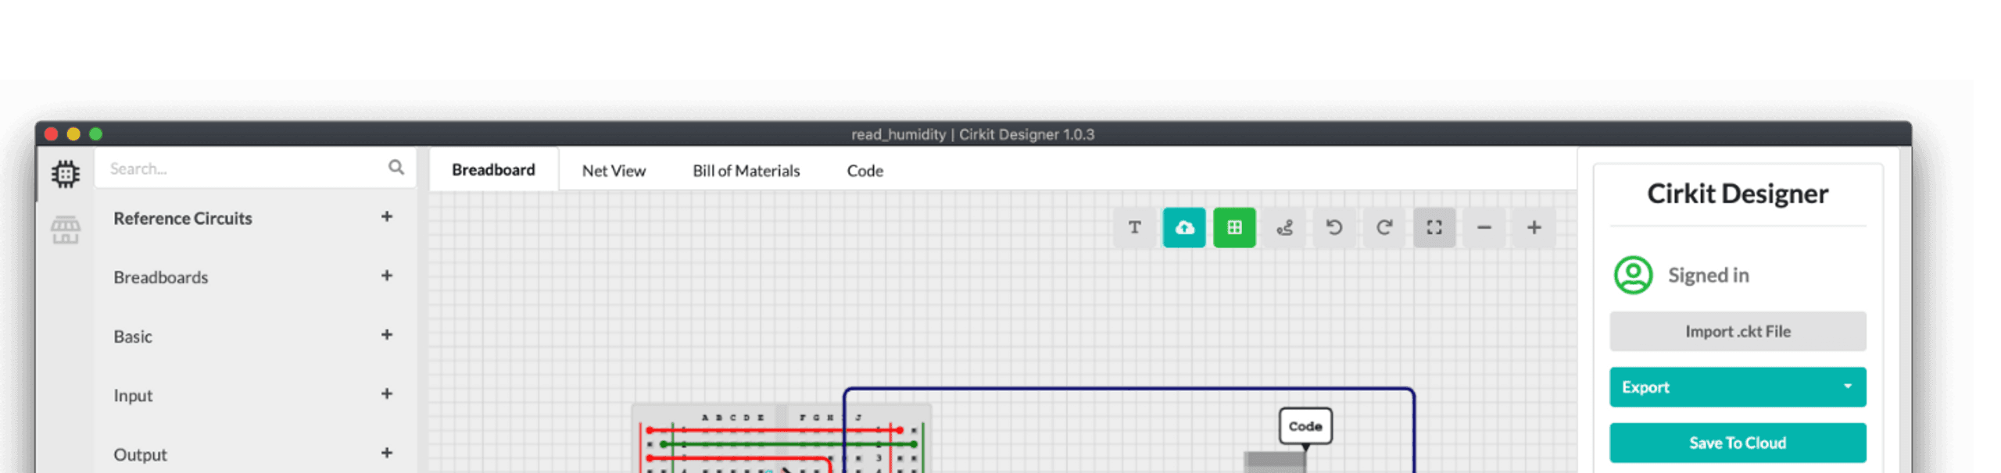
Task: Click the cloud upload toolbar icon
Action: tap(1183, 227)
